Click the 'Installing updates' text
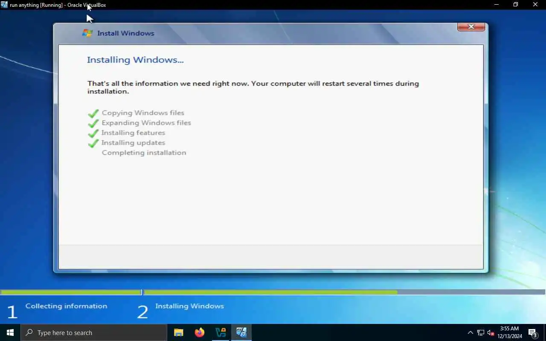Viewport: 546px width, 341px height. click(x=133, y=143)
